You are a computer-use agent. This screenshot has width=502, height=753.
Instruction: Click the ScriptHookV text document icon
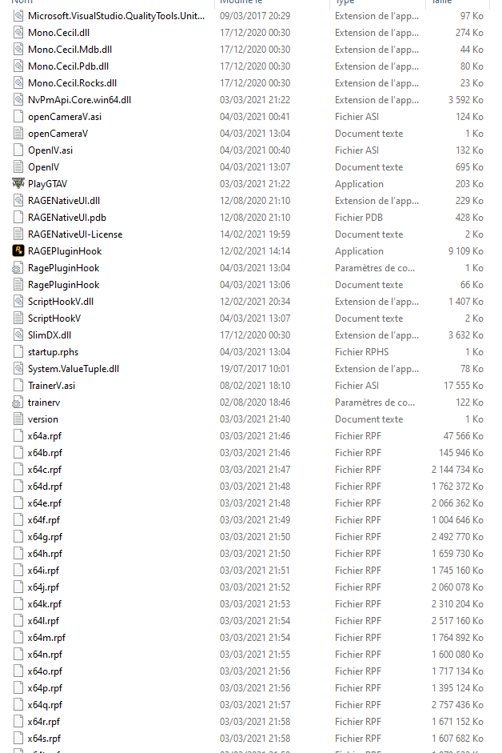[18, 318]
